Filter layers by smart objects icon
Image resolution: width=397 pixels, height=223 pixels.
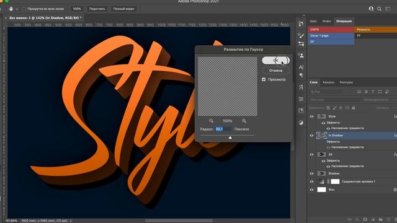[x=387, y=92]
